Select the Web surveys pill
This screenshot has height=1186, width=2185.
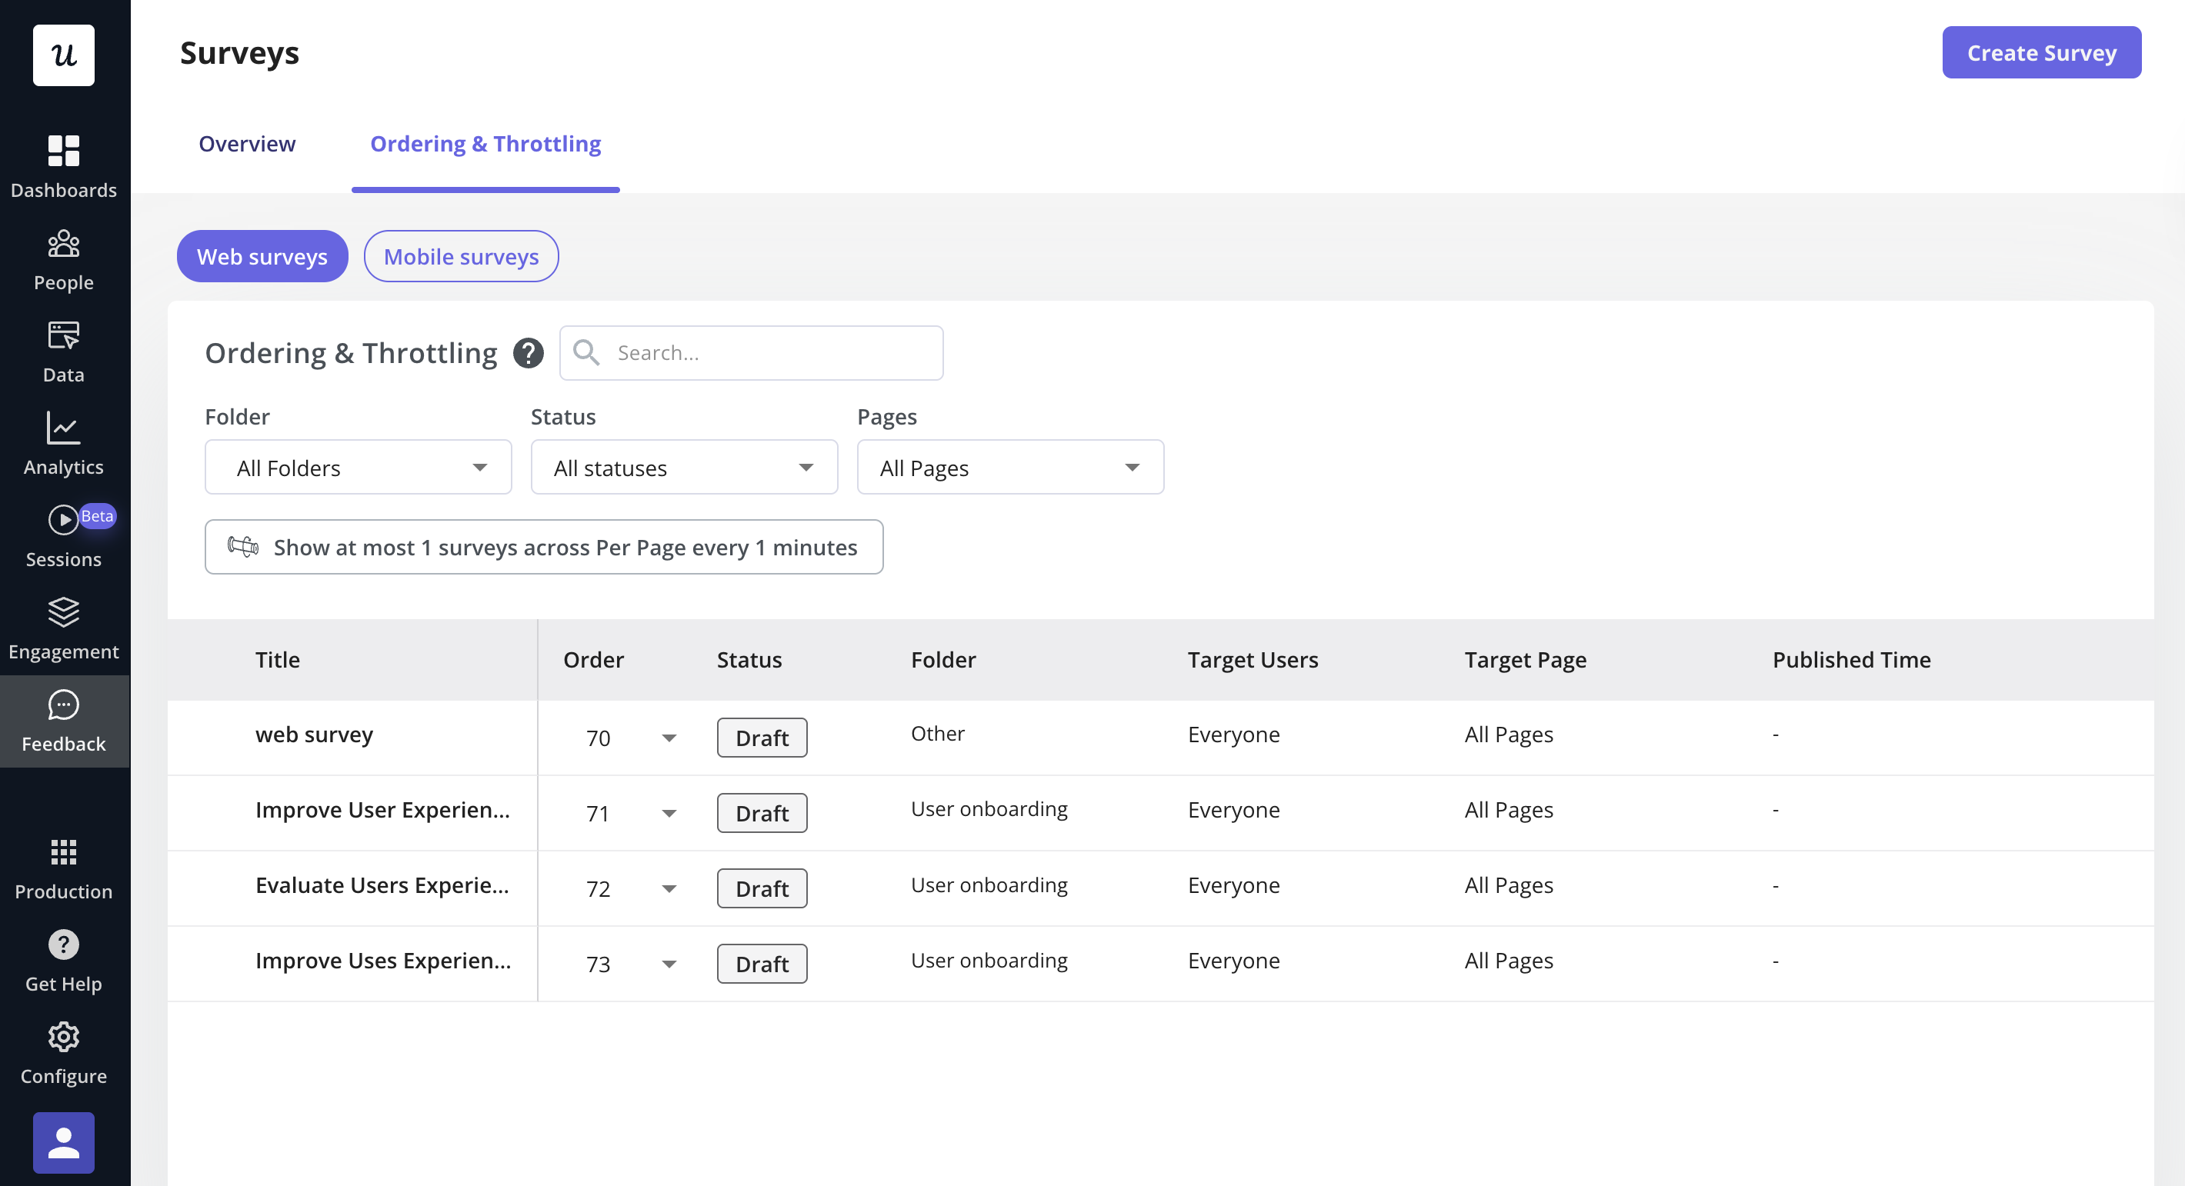pyautogui.click(x=262, y=256)
